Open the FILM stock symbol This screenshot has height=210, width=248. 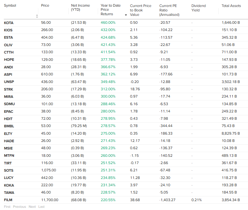(x=8, y=200)
